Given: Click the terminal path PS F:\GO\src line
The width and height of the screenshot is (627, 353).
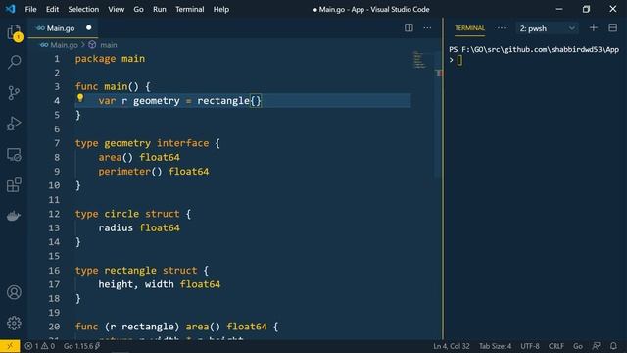Looking at the screenshot, I should pos(534,49).
